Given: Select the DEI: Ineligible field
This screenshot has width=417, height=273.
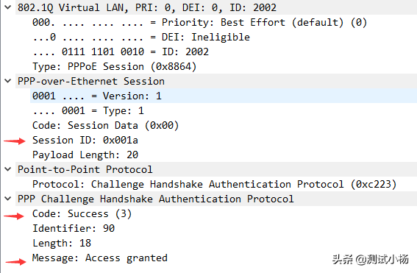Looking at the screenshot, I should pos(224,37).
